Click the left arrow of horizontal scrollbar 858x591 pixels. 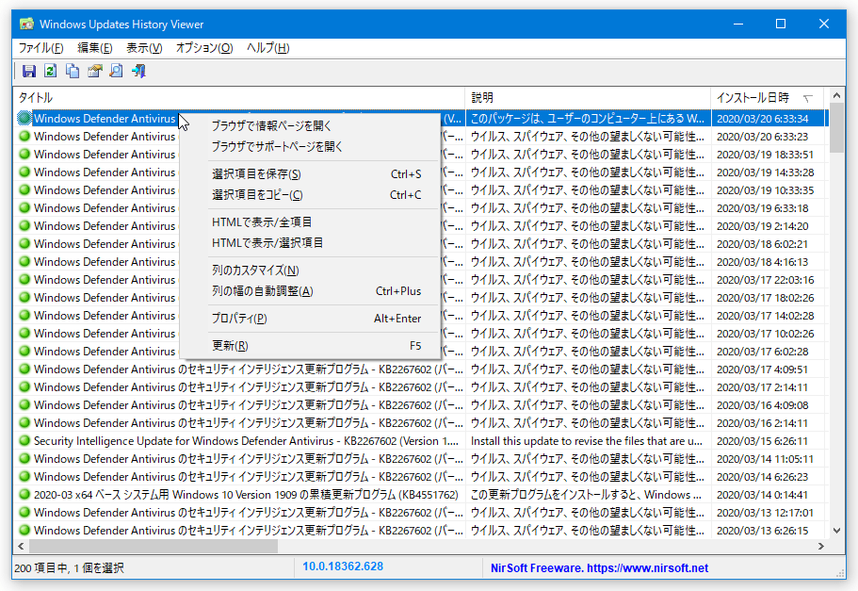(21, 546)
